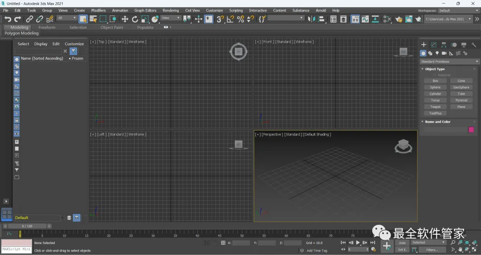Click the Sphere button
The image size is (481, 255).
435,88
